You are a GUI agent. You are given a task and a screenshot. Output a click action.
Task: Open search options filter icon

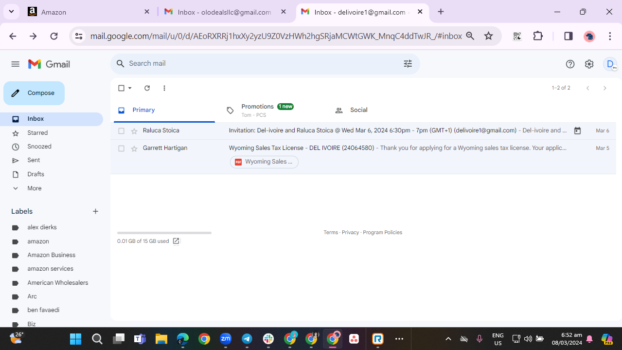tap(408, 64)
